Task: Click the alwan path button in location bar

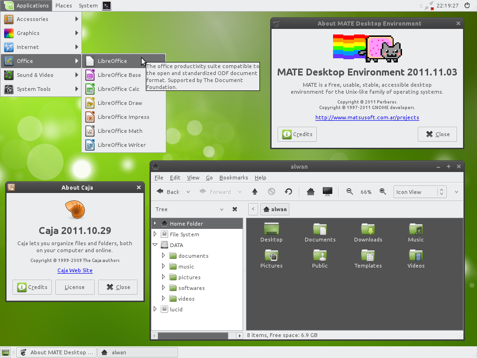Action: pyautogui.click(x=275, y=209)
